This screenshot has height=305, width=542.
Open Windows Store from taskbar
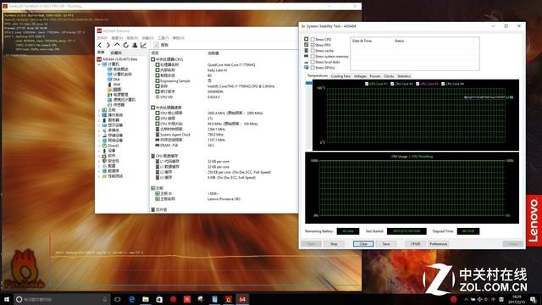click(159, 299)
